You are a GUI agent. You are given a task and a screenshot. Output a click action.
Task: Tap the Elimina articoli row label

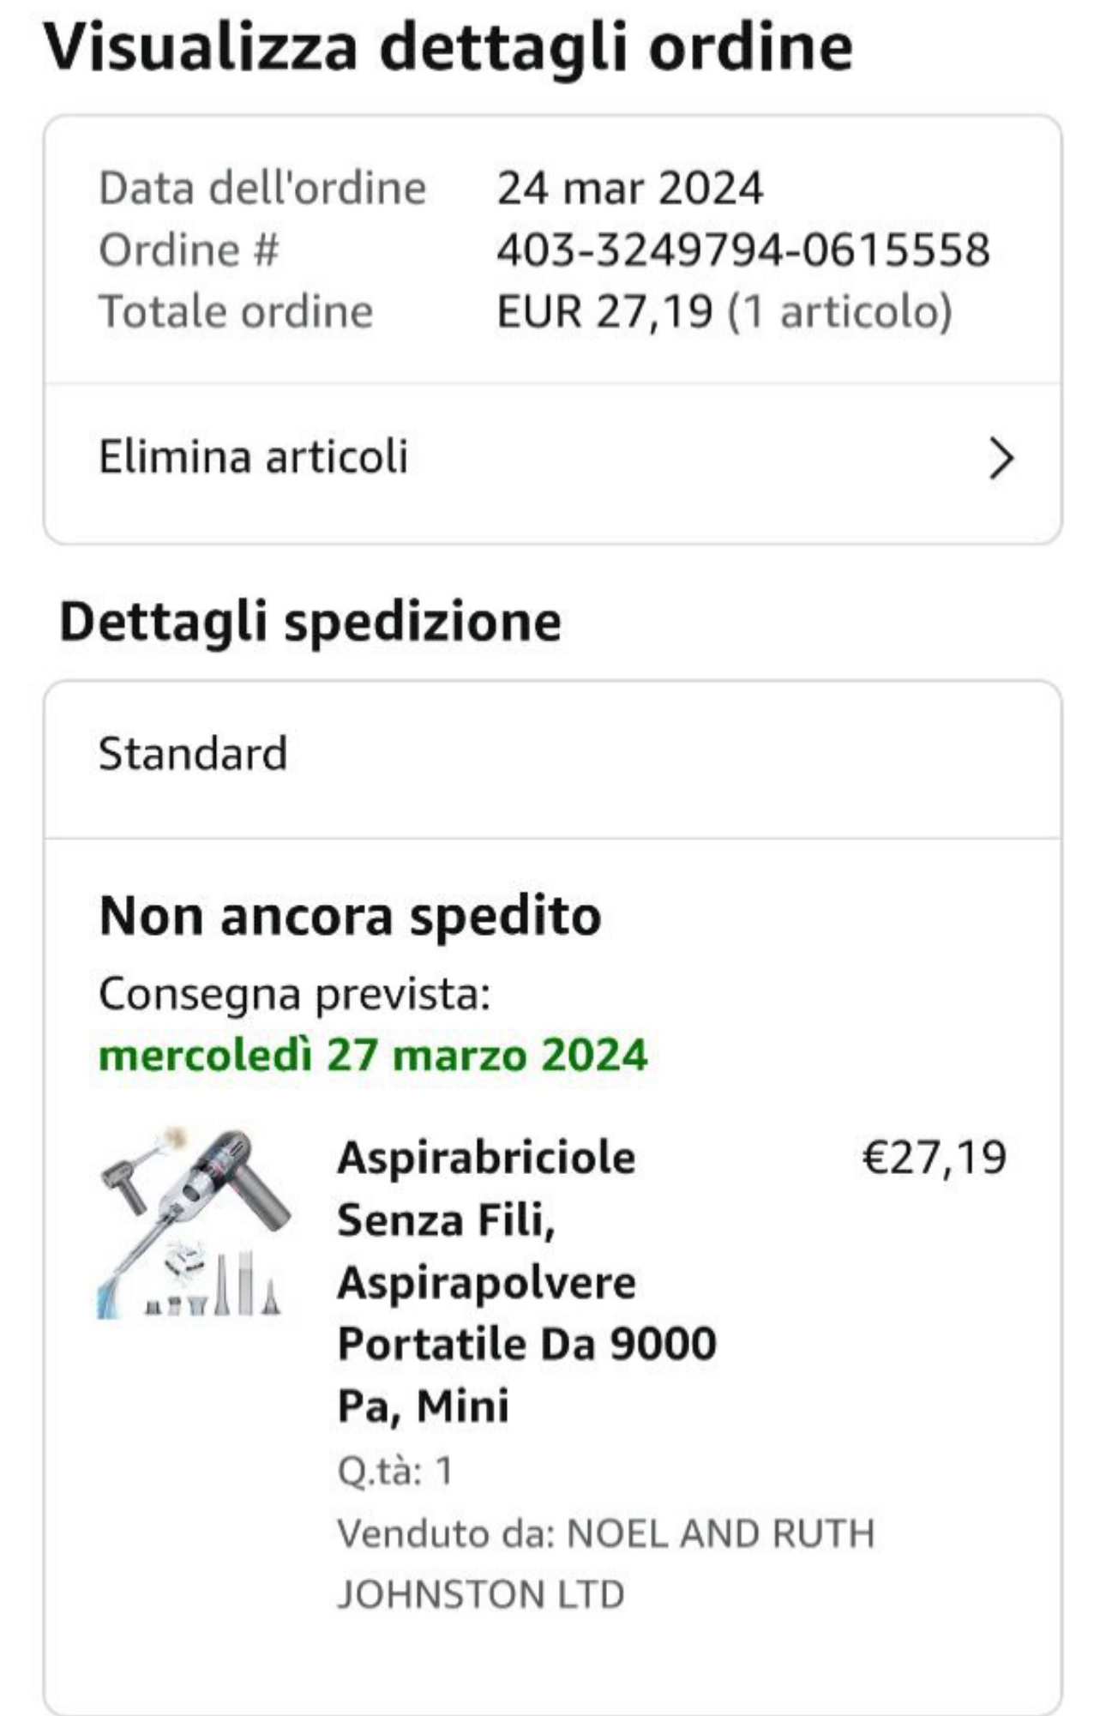click(x=253, y=456)
